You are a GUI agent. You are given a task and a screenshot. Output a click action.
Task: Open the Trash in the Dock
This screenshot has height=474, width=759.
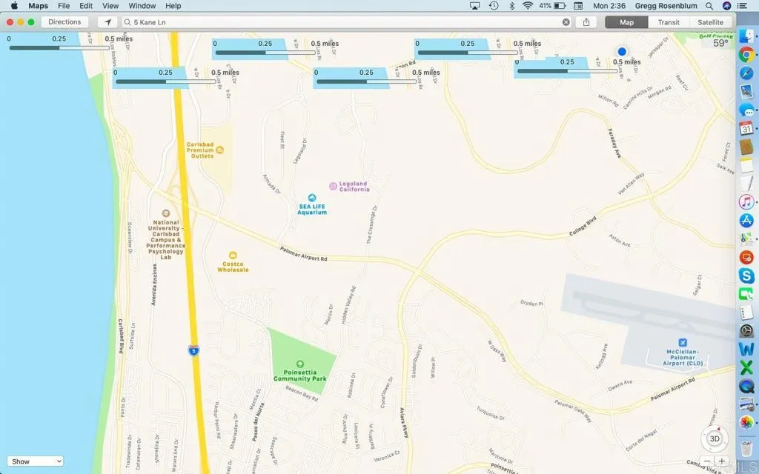(x=746, y=448)
